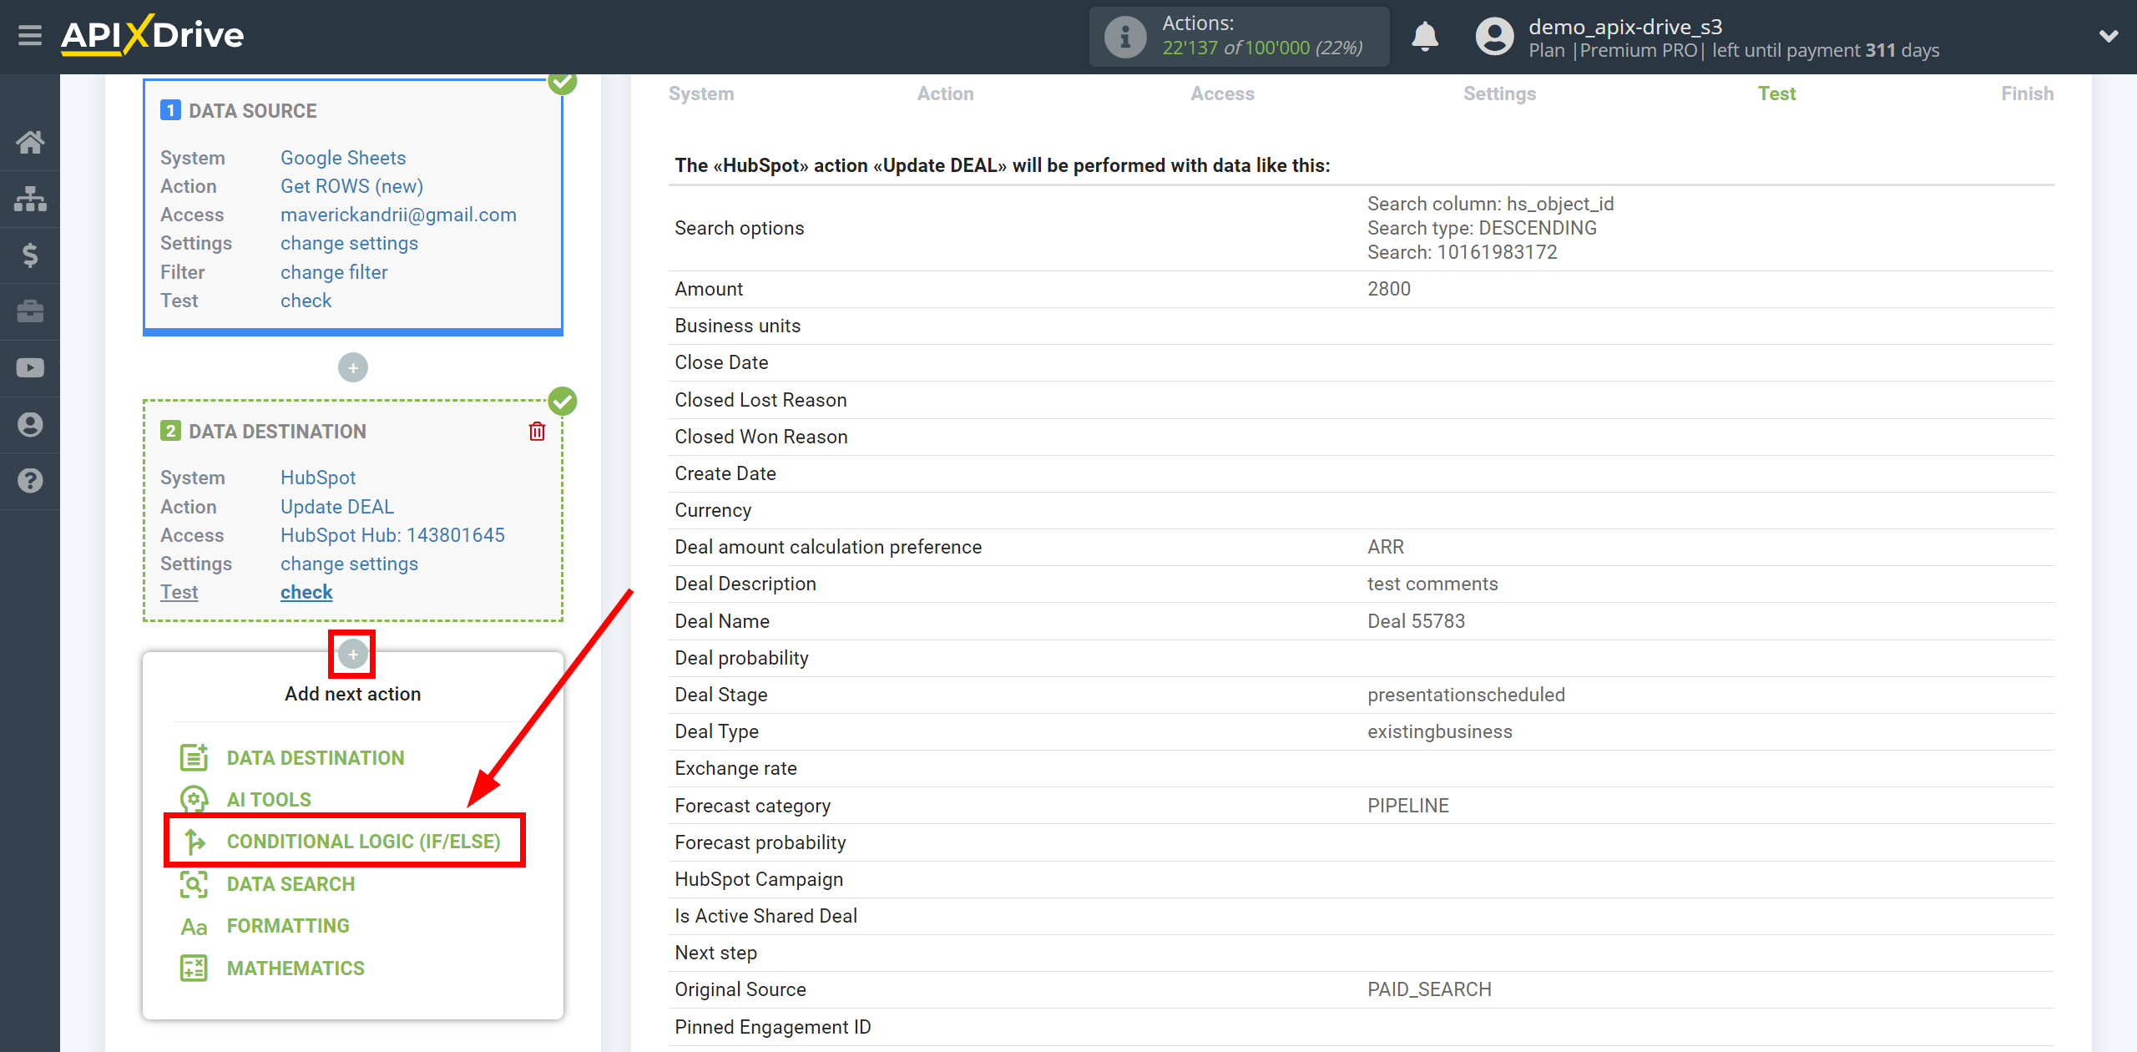Click Forecast category value PIPELINE
This screenshot has height=1052, width=2137.
(1408, 806)
